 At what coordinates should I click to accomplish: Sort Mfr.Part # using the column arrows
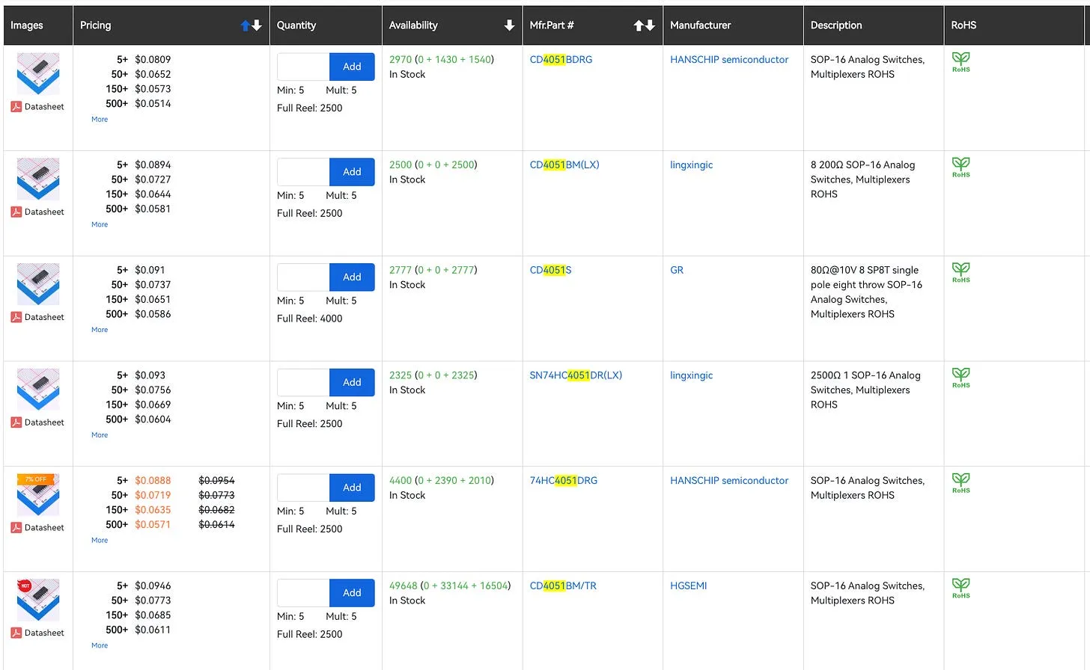(644, 25)
